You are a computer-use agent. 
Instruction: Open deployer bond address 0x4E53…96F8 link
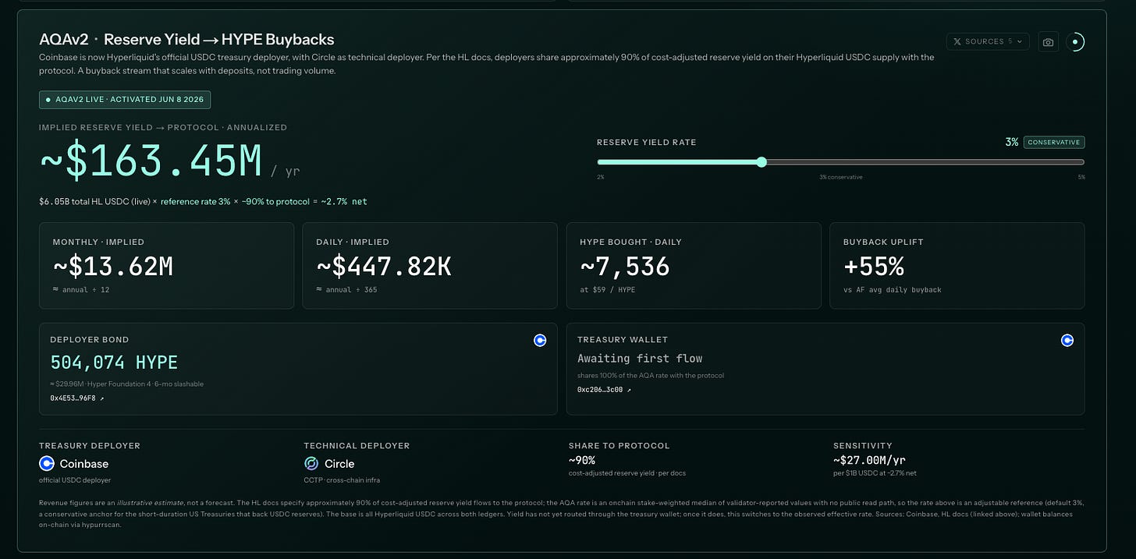pyautogui.click(x=77, y=398)
